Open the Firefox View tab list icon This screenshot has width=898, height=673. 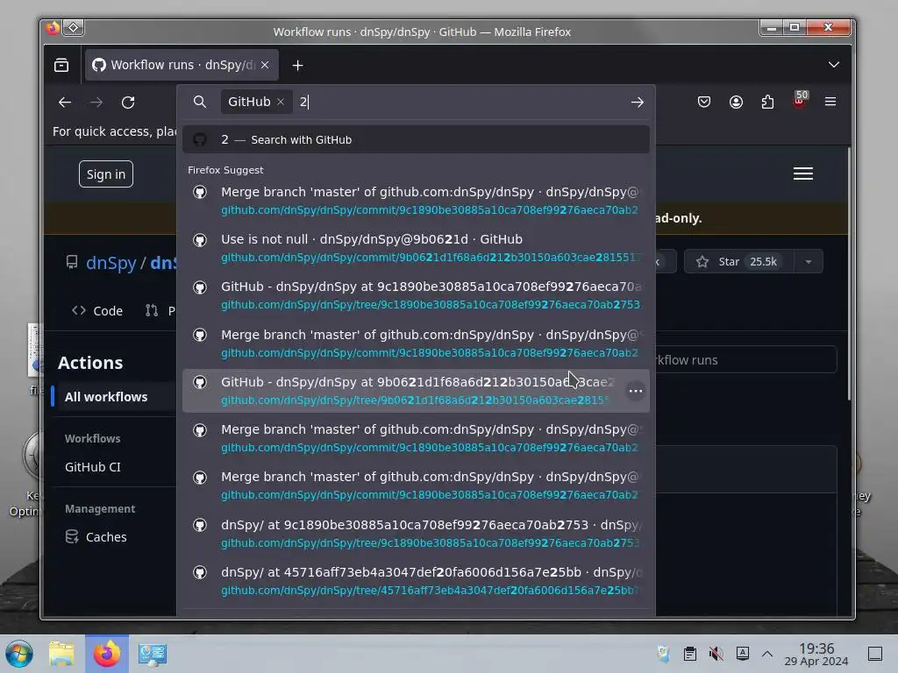coord(61,65)
